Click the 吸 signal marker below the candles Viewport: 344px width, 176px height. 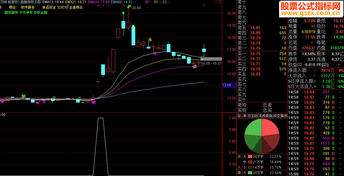pos(195,67)
